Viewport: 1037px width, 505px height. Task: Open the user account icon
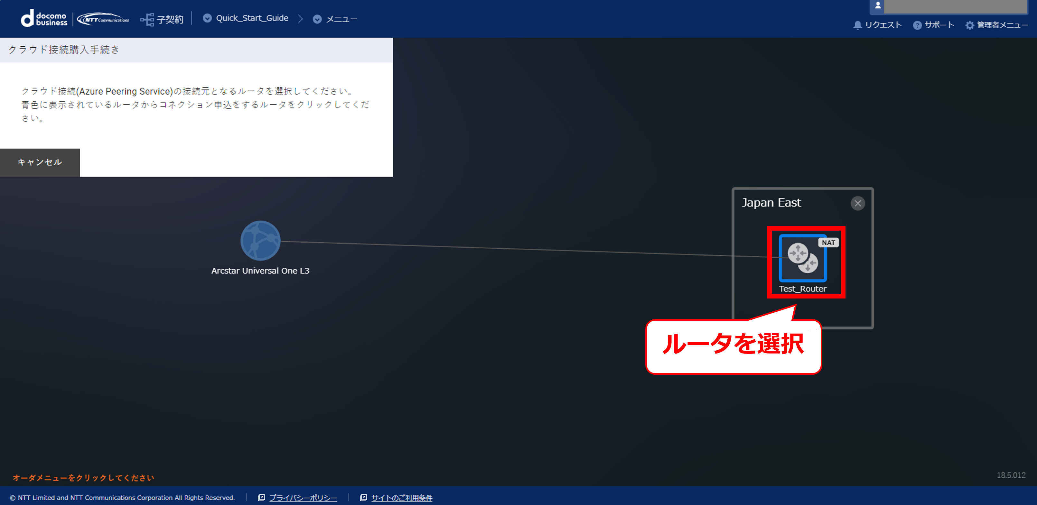click(x=878, y=5)
